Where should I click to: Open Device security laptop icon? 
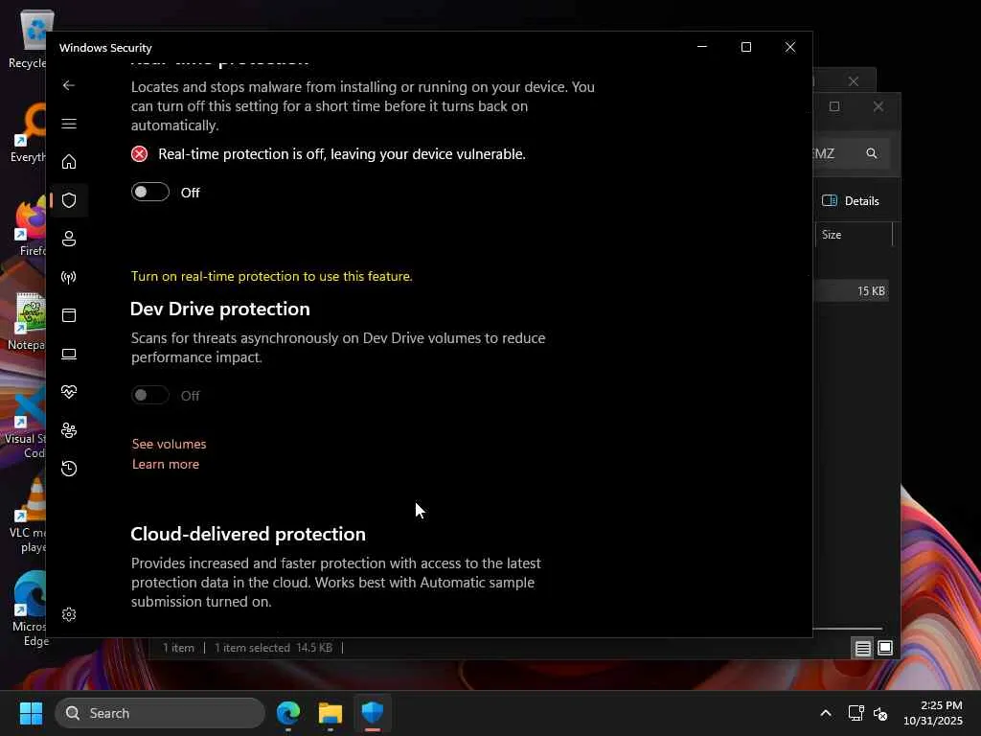[69, 354]
